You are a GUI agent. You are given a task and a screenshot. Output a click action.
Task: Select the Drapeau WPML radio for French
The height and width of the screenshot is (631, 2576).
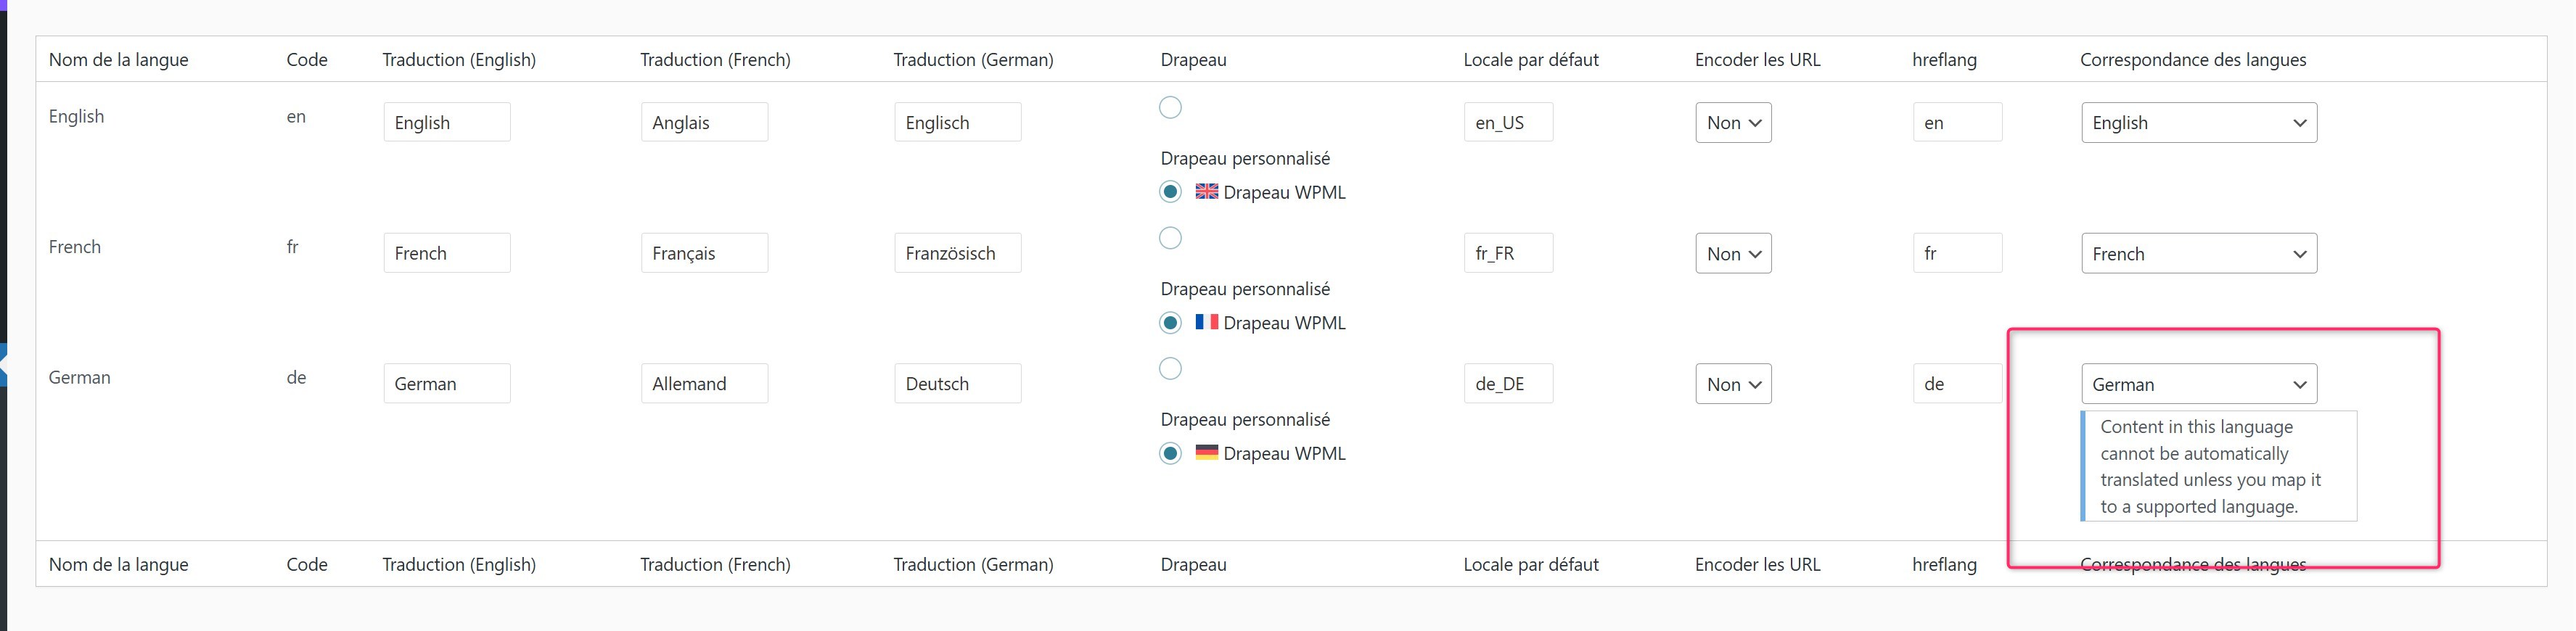point(1170,322)
